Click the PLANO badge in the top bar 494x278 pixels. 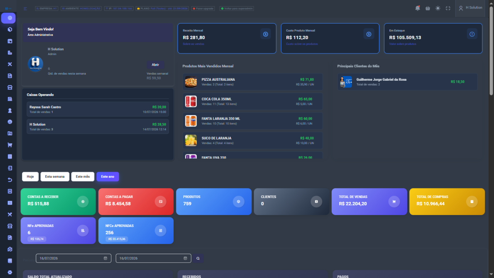[x=162, y=8]
